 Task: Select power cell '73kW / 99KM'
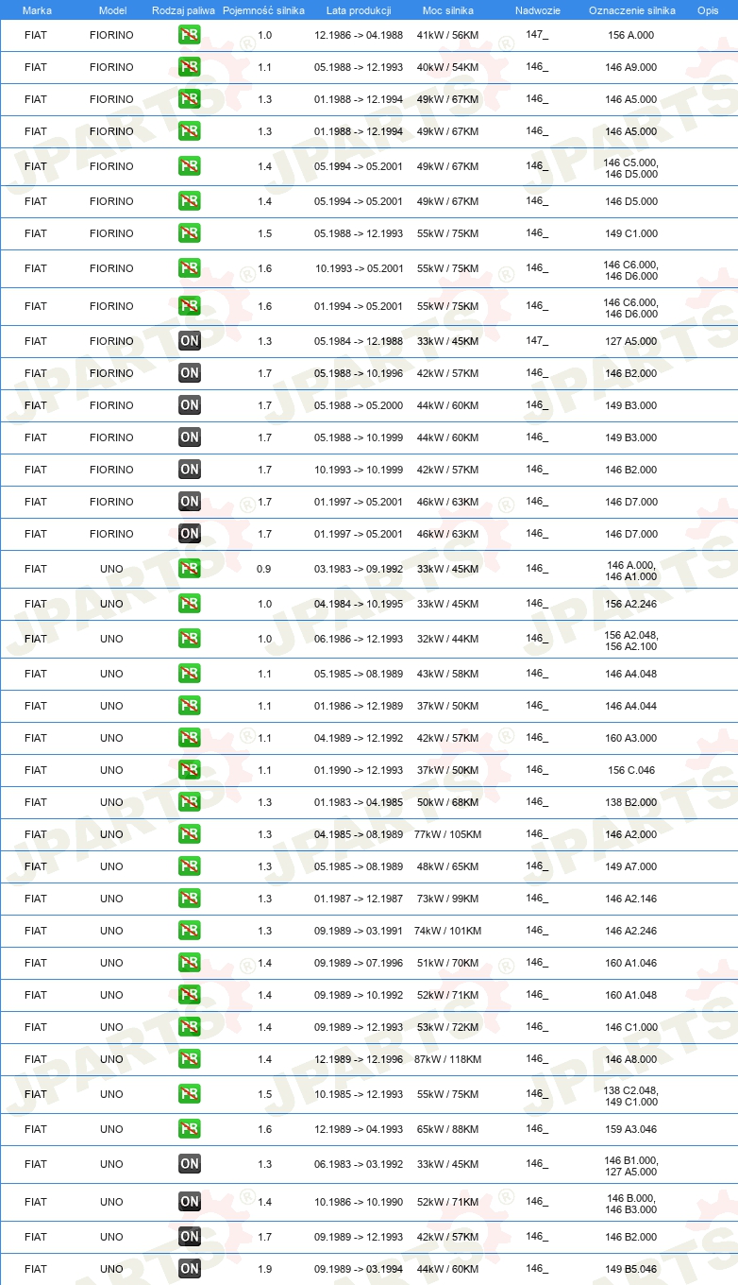[x=448, y=899]
